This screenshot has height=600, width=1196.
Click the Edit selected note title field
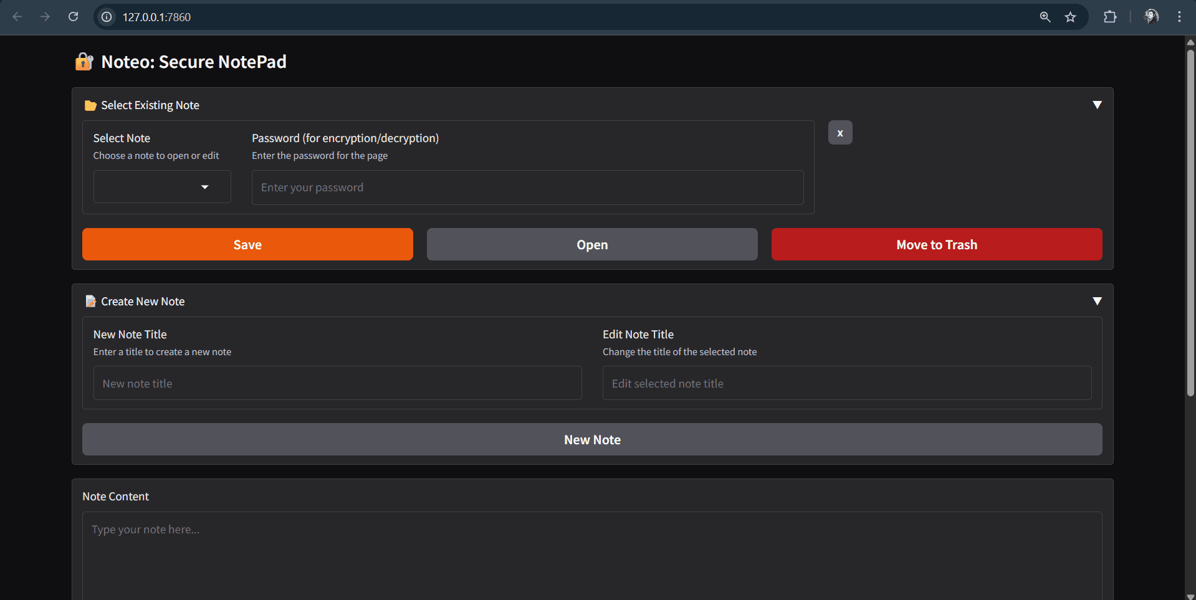(846, 383)
